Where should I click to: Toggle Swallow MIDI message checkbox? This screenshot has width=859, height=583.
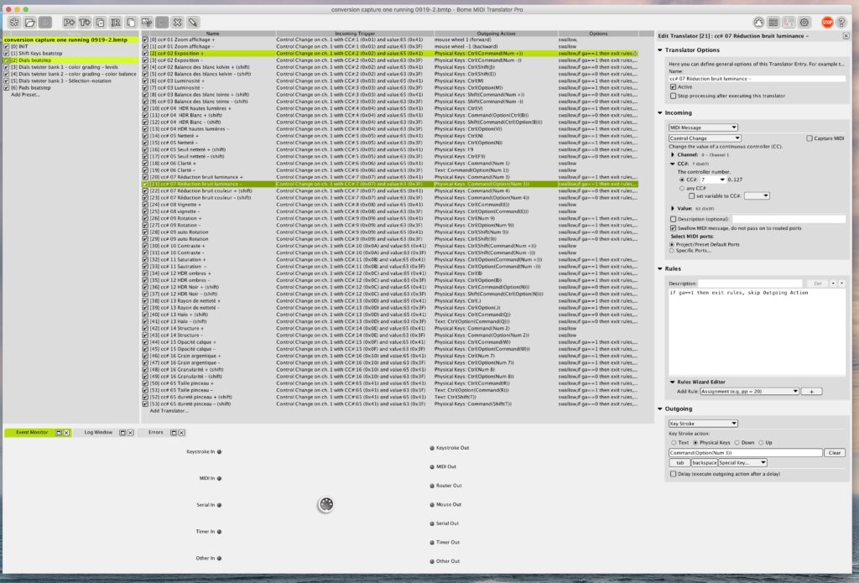click(x=674, y=228)
